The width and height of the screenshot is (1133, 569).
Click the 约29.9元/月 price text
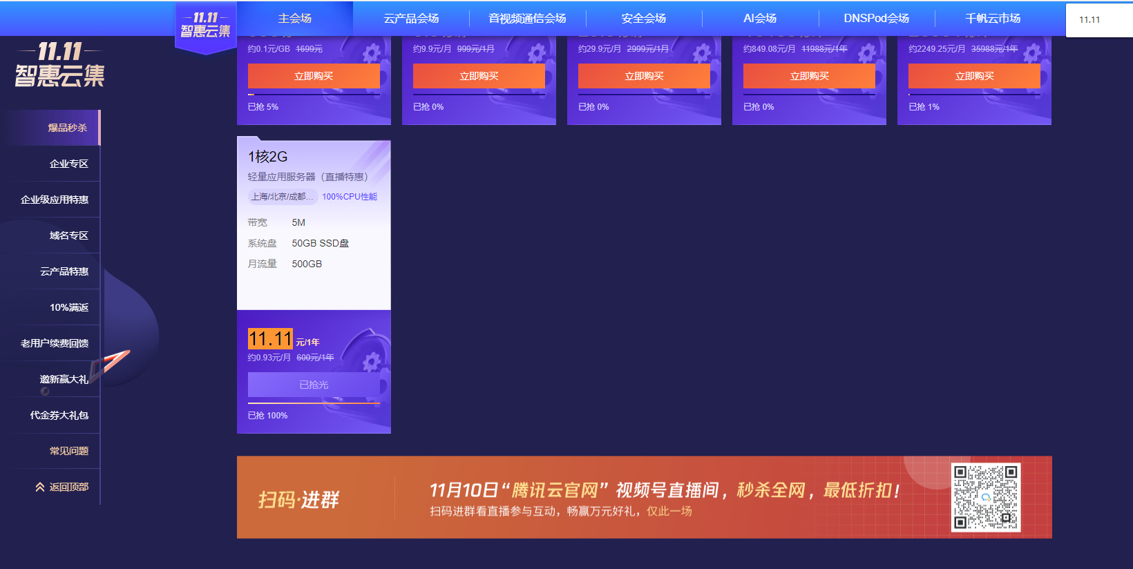(600, 49)
